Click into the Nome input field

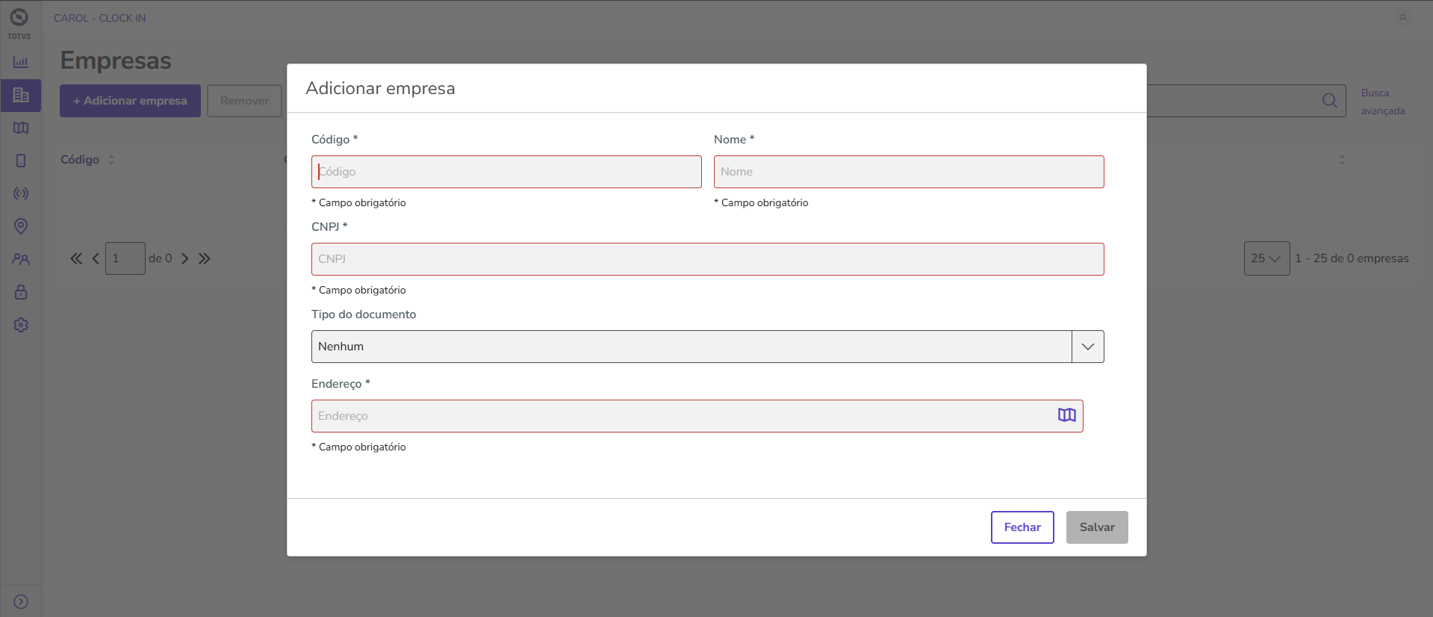coord(908,172)
